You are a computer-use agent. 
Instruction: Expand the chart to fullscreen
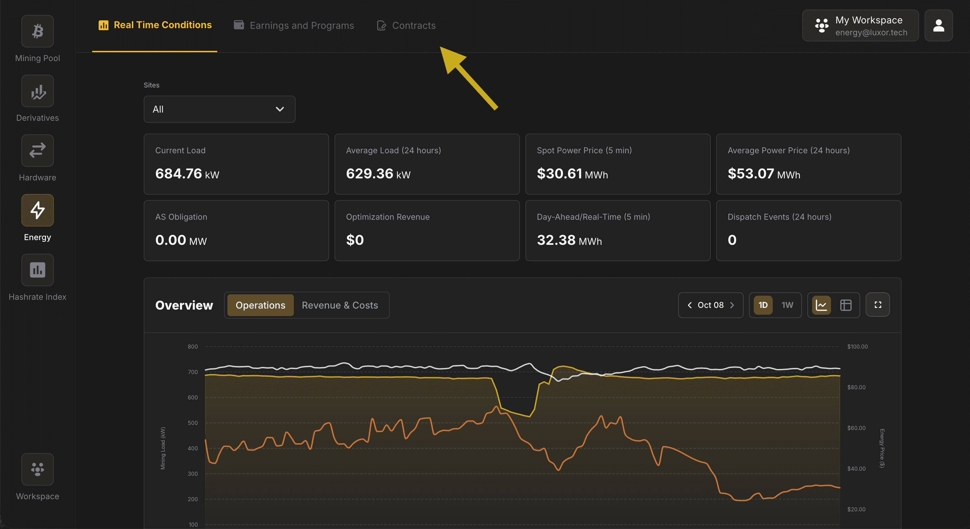878,305
